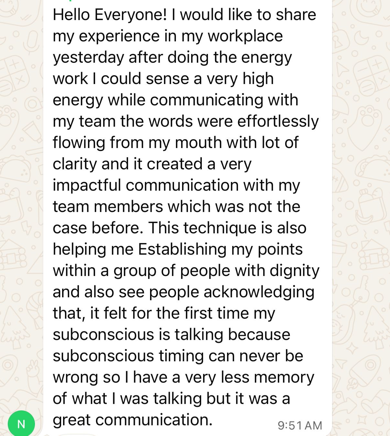Click the word "impactful" in the message
The height and width of the screenshot is (436, 390).
click(x=86, y=185)
